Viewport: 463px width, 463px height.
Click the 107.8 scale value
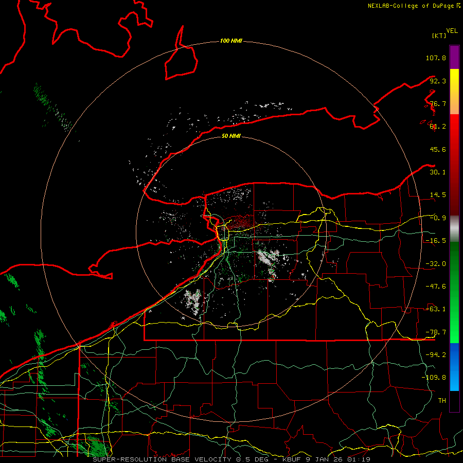[x=436, y=58]
